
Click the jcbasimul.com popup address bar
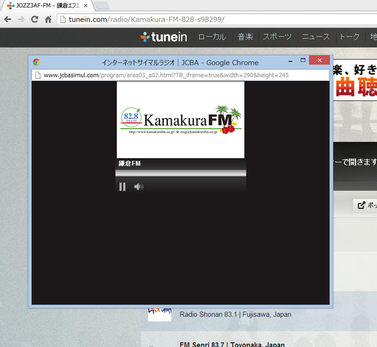[180, 75]
